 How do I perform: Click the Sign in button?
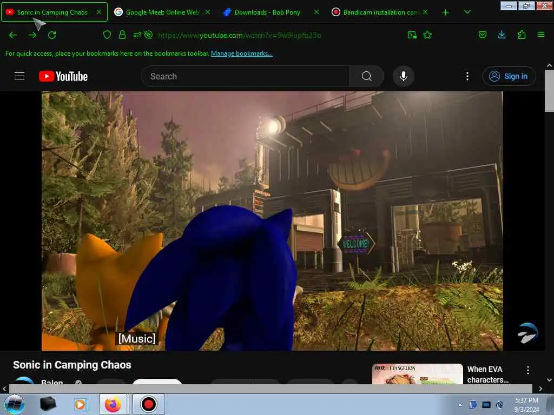509,76
